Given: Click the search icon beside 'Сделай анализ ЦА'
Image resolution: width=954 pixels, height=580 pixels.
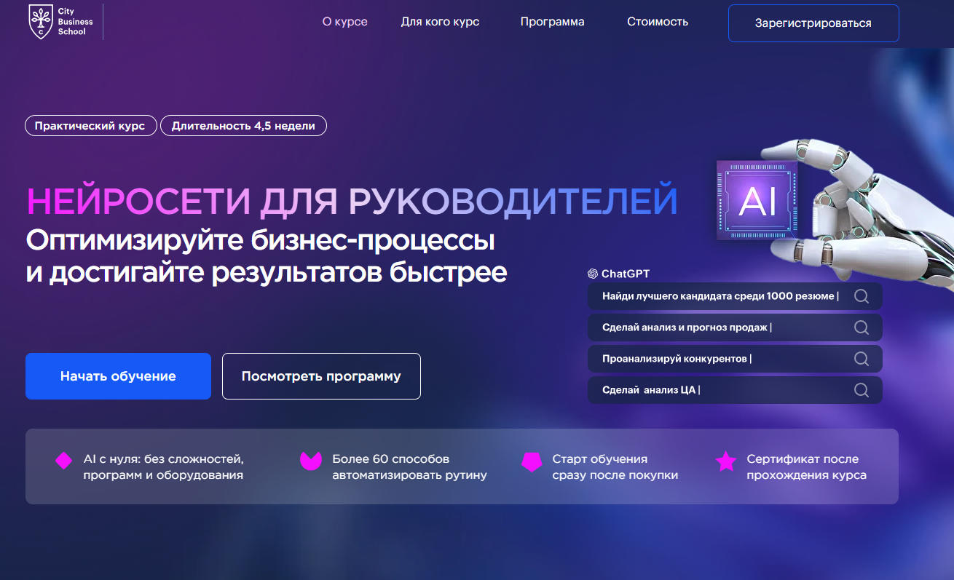Looking at the screenshot, I should coord(862,390).
